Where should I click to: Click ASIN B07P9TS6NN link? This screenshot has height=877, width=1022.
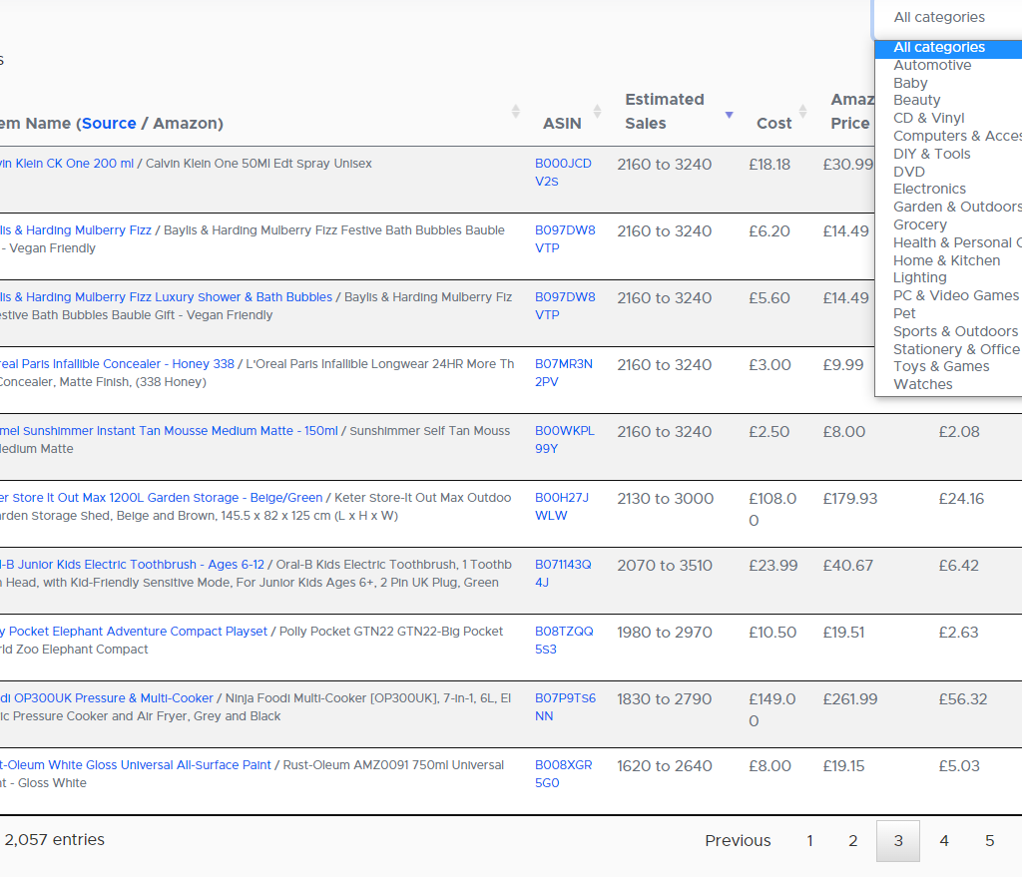(565, 706)
